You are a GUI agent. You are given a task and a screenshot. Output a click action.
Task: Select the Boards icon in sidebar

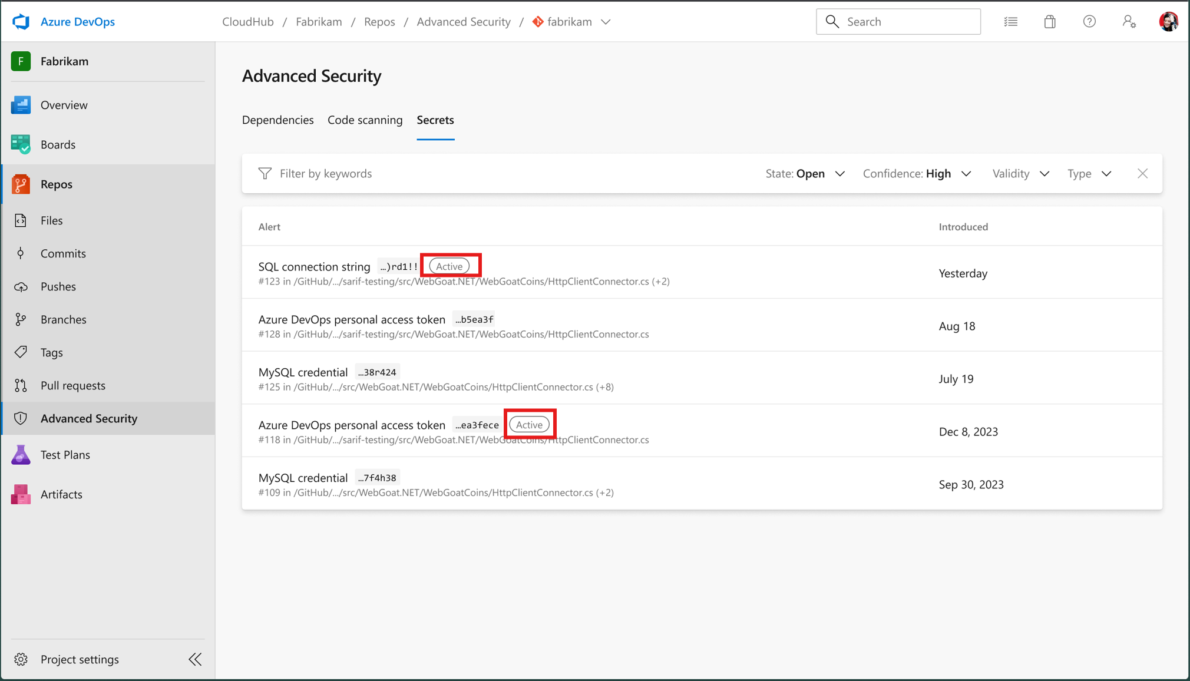21,144
